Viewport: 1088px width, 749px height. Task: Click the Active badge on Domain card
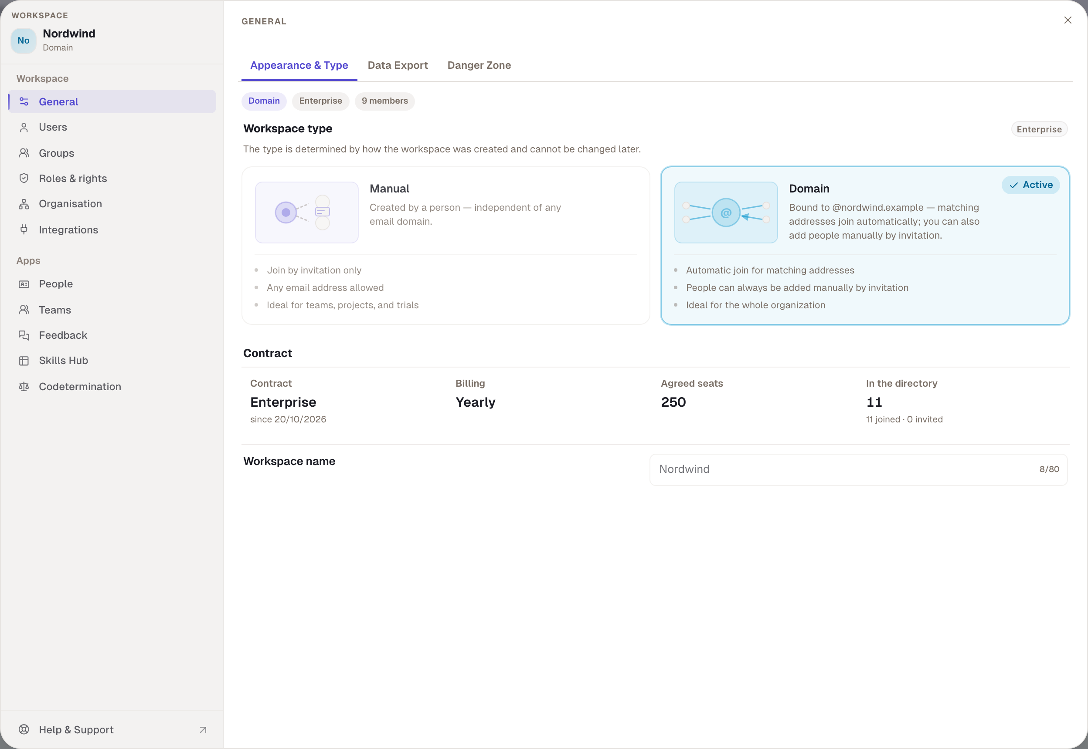pyautogui.click(x=1031, y=185)
